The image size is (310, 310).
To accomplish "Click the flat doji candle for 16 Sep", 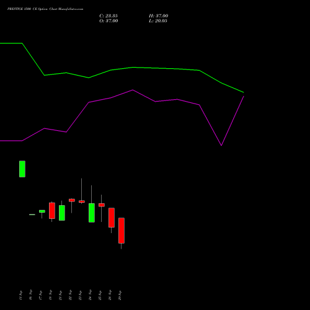I will coord(32,215).
